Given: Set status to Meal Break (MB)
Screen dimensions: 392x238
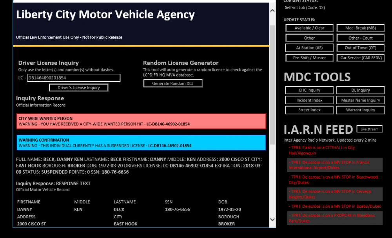Looking at the screenshot, I should (x=361, y=28).
